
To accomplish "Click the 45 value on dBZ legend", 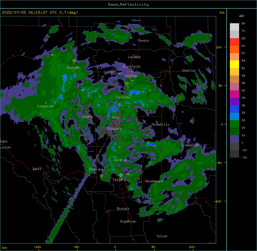I will (243, 83).
